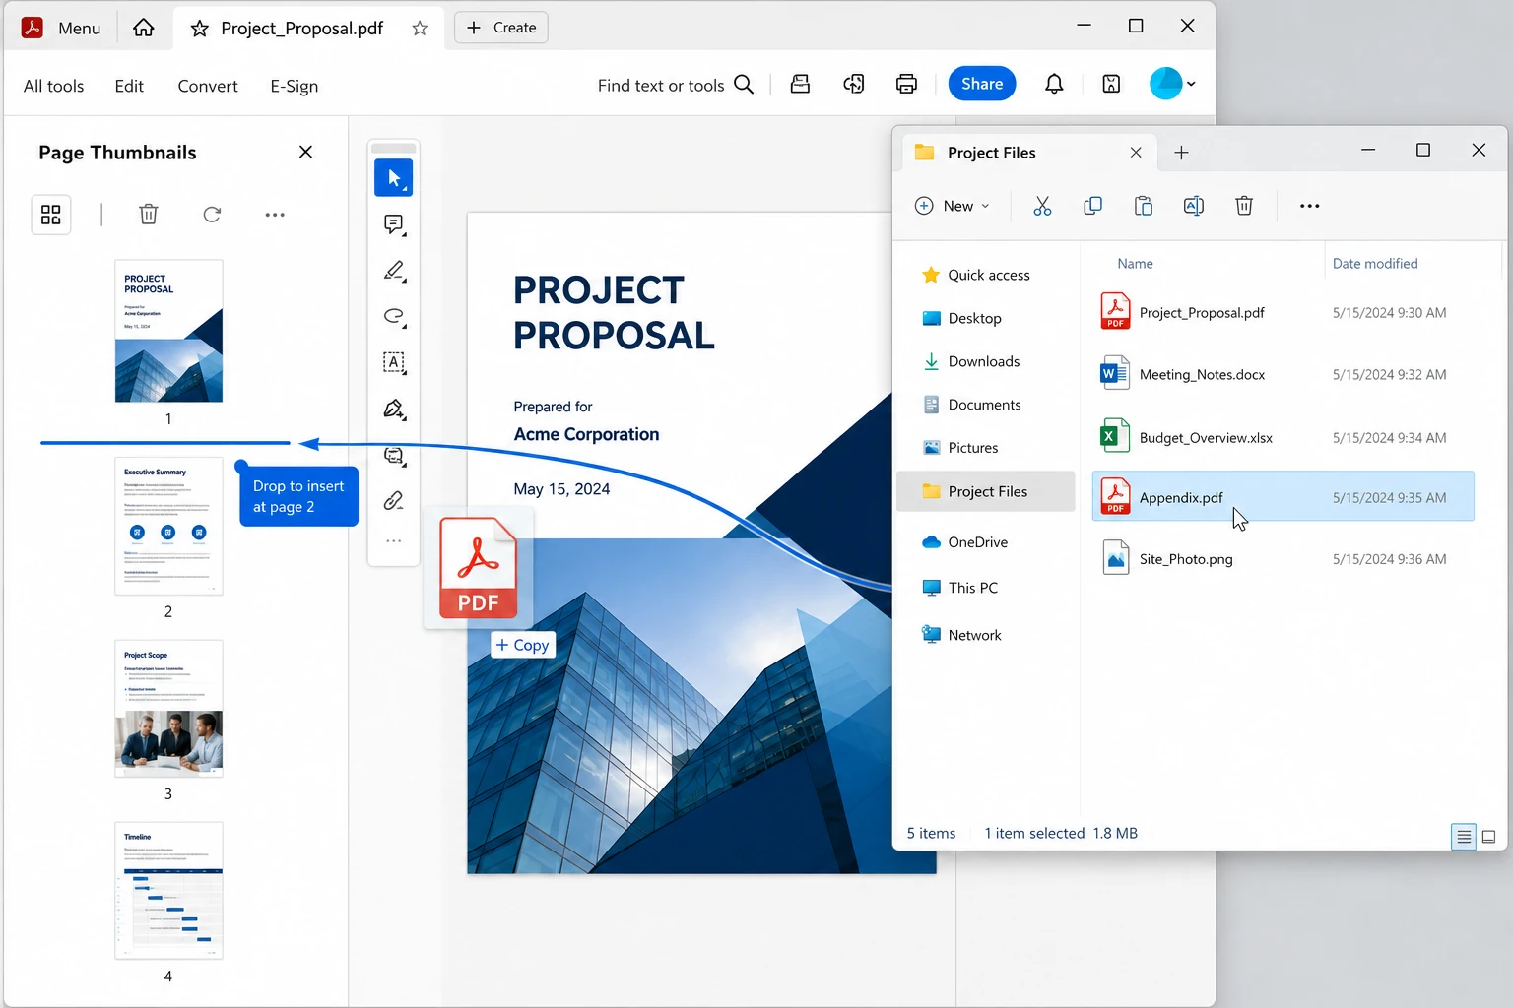
Task: Open thumbnail grid view options
Action: coord(51,215)
